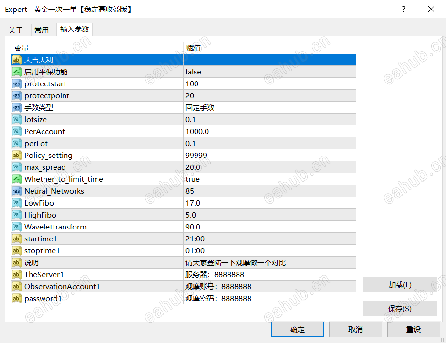Click the double icon beside lotsize
The image size is (446, 343).
(17, 120)
